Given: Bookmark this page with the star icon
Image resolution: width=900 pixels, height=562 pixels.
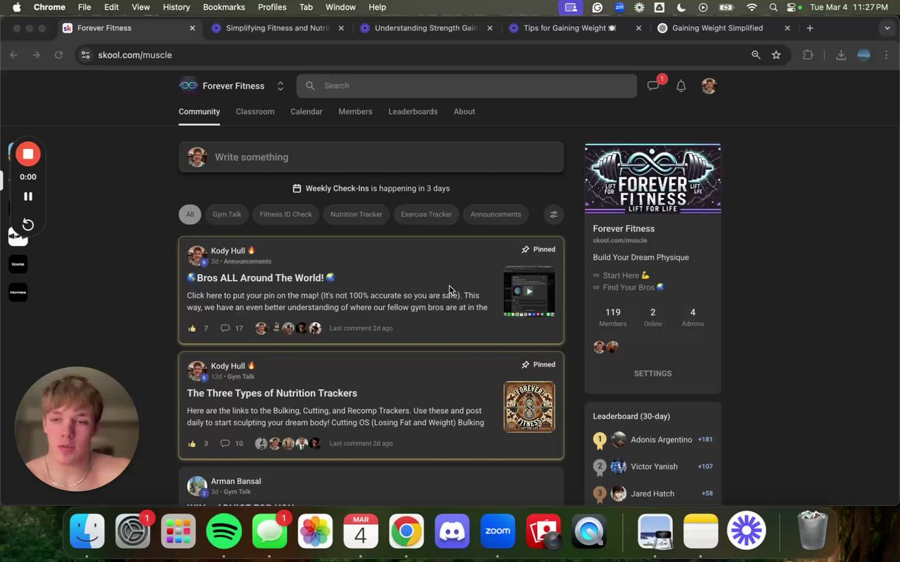Looking at the screenshot, I should coord(776,55).
